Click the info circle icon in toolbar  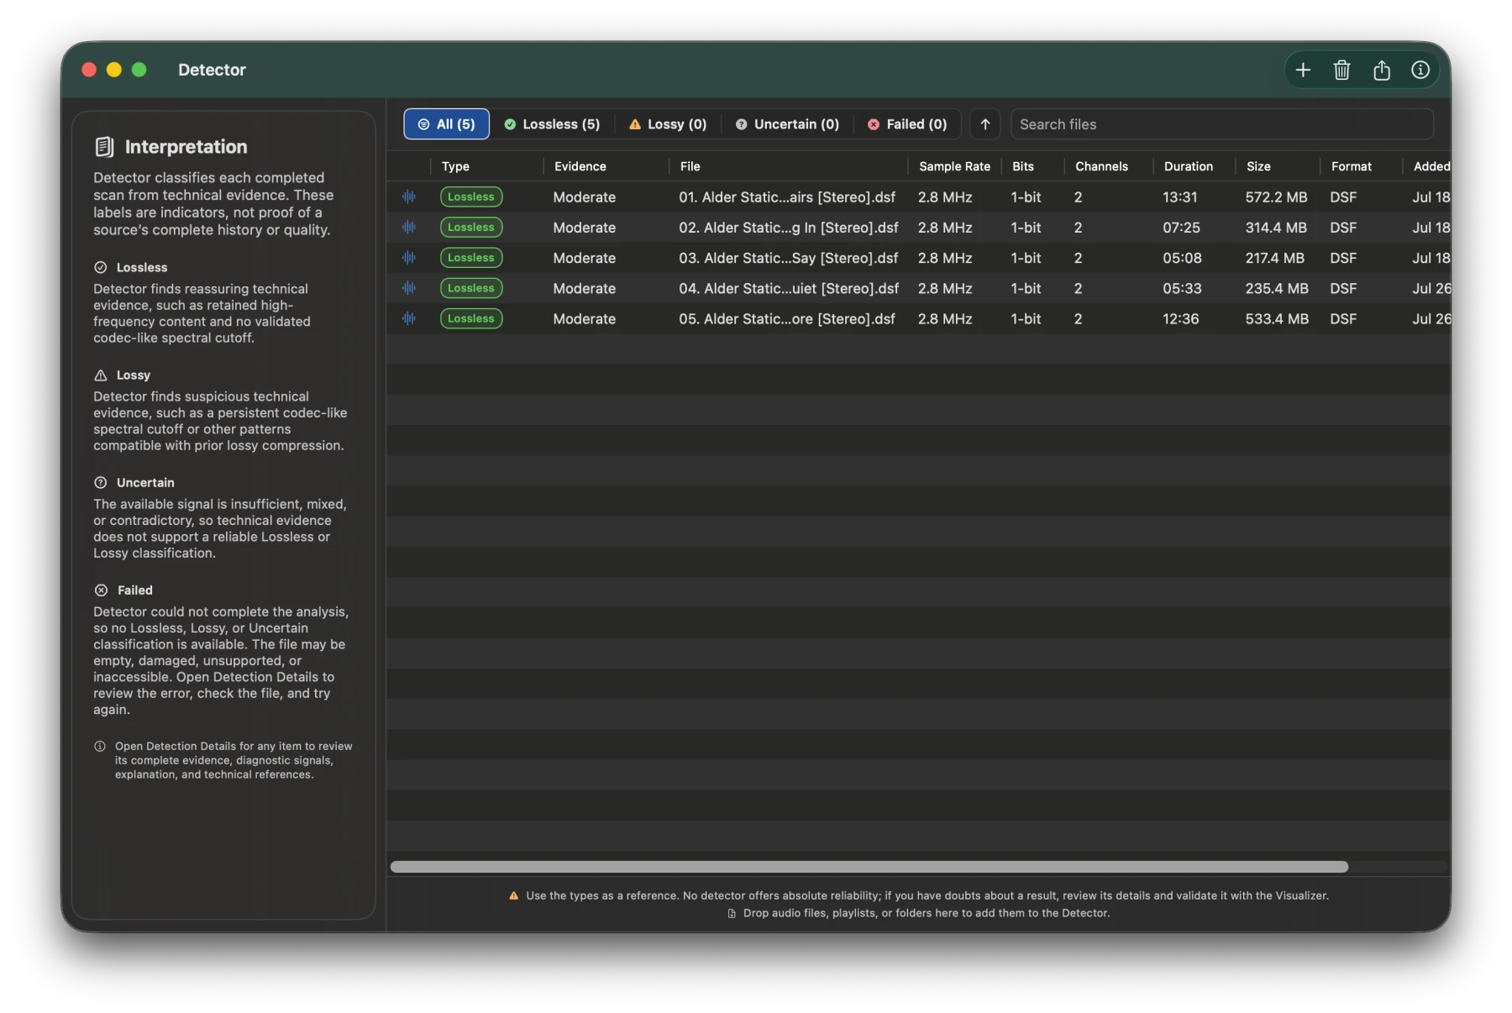point(1420,70)
